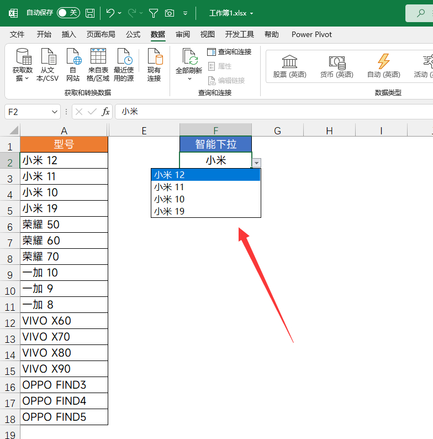Switch to the 公式 tab
433x439 pixels.
point(133,34)
